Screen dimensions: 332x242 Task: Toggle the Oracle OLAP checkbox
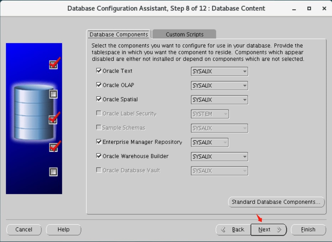(x=99, y=85)
